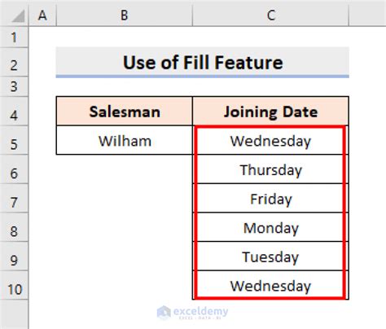
Task: Select column C header
Action: pos(270,15)
